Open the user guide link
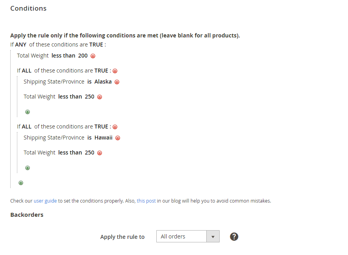348x255 pixels. click(45, 201)
